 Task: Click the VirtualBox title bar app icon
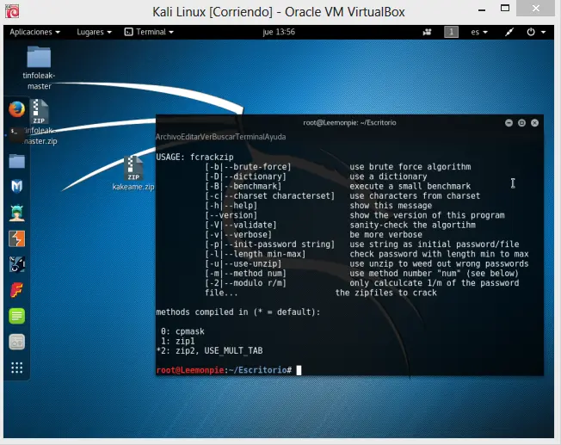(x=12, y=11)
